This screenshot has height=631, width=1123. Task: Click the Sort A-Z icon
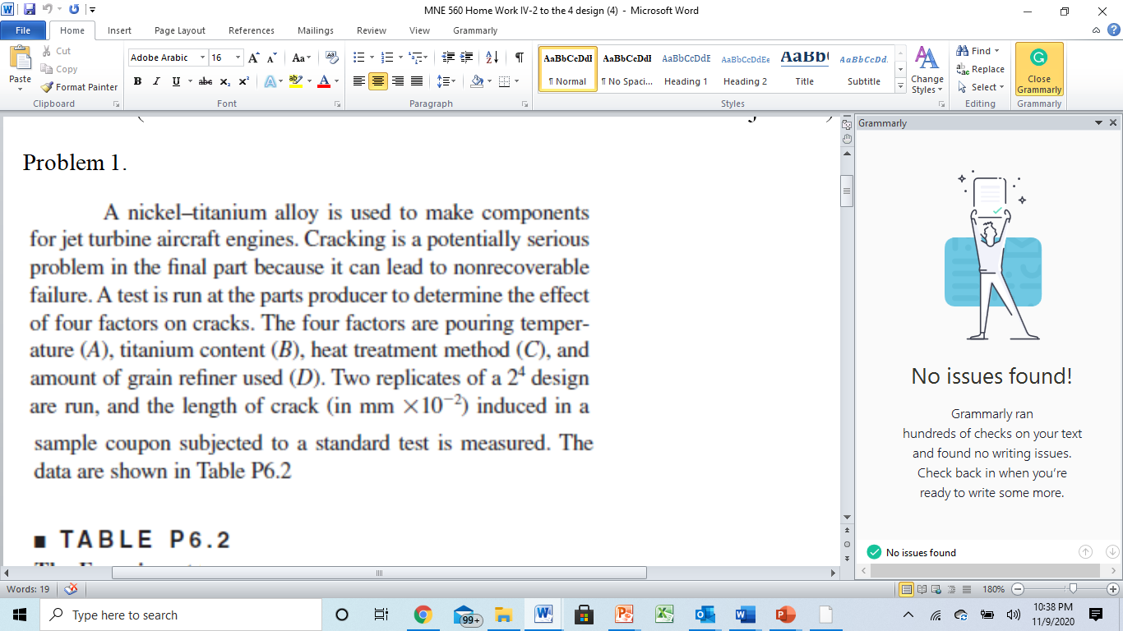492,58
